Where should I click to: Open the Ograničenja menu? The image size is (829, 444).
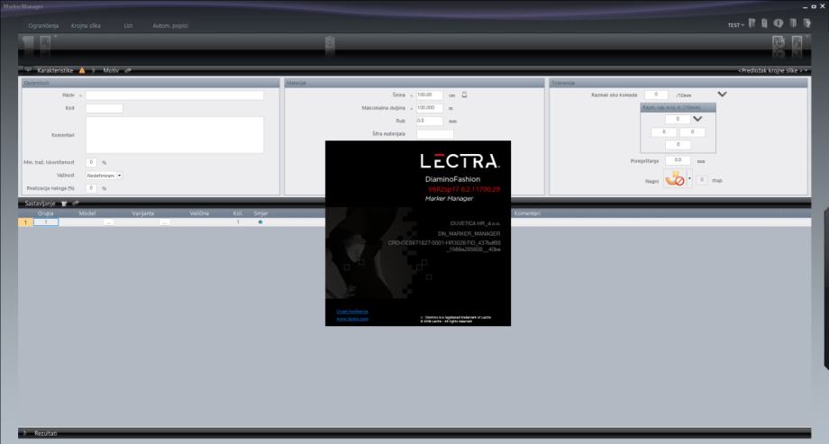[x=43, y=25]
